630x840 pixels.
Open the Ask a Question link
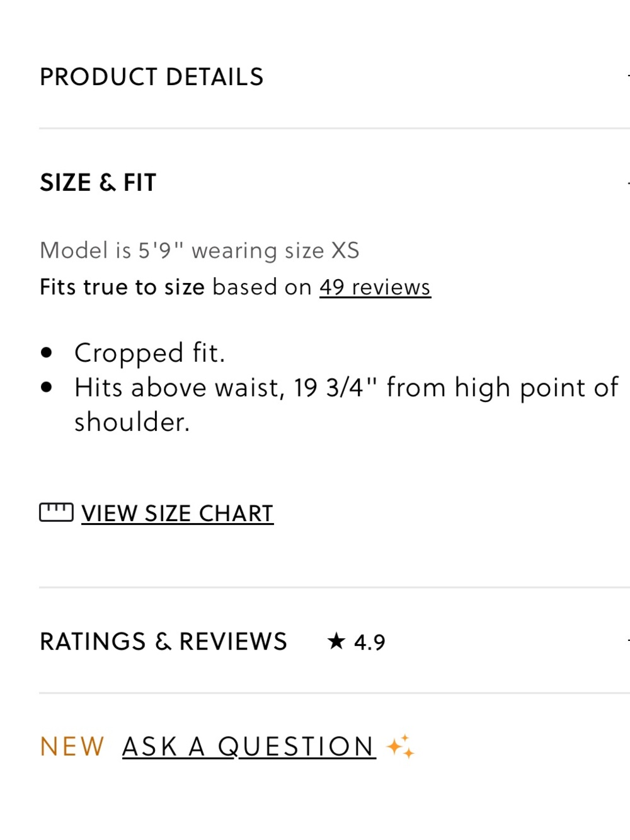click(x=249, y=747)
